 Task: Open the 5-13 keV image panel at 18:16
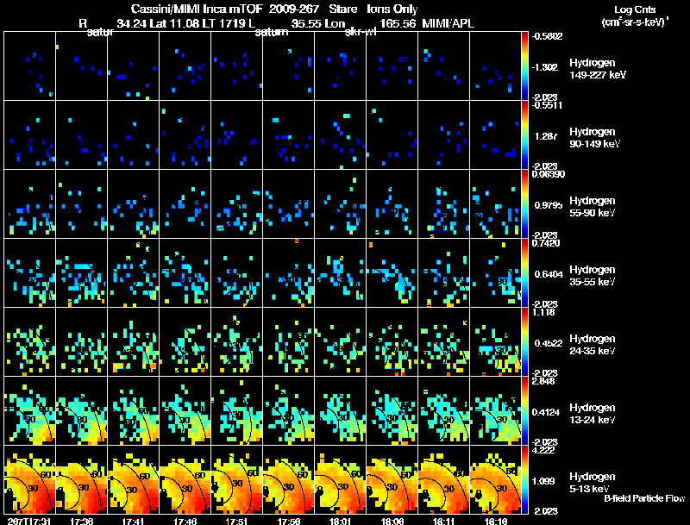point(495,480)
